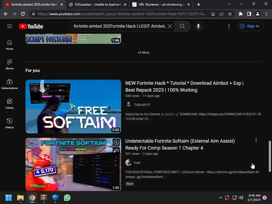
Task: Open the SCRIPT PASTEBIN thumbnail
Action: [x=73, y=39]
